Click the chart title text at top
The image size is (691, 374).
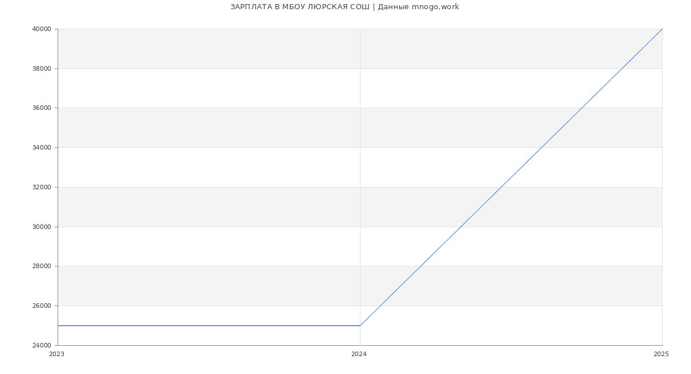click(344, 7)
